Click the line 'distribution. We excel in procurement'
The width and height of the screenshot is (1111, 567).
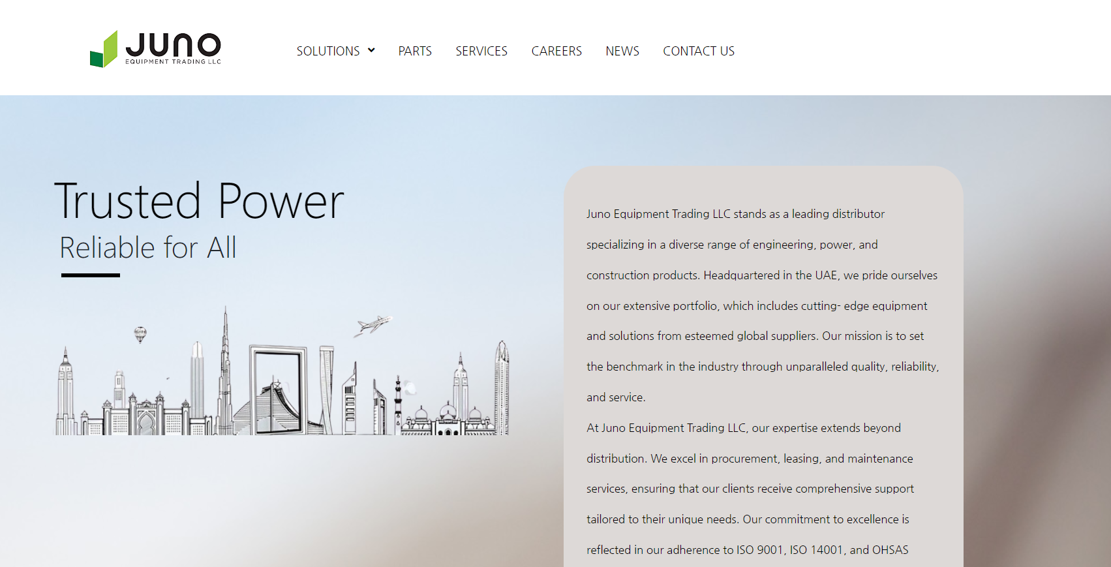click(x=750, y=459)
